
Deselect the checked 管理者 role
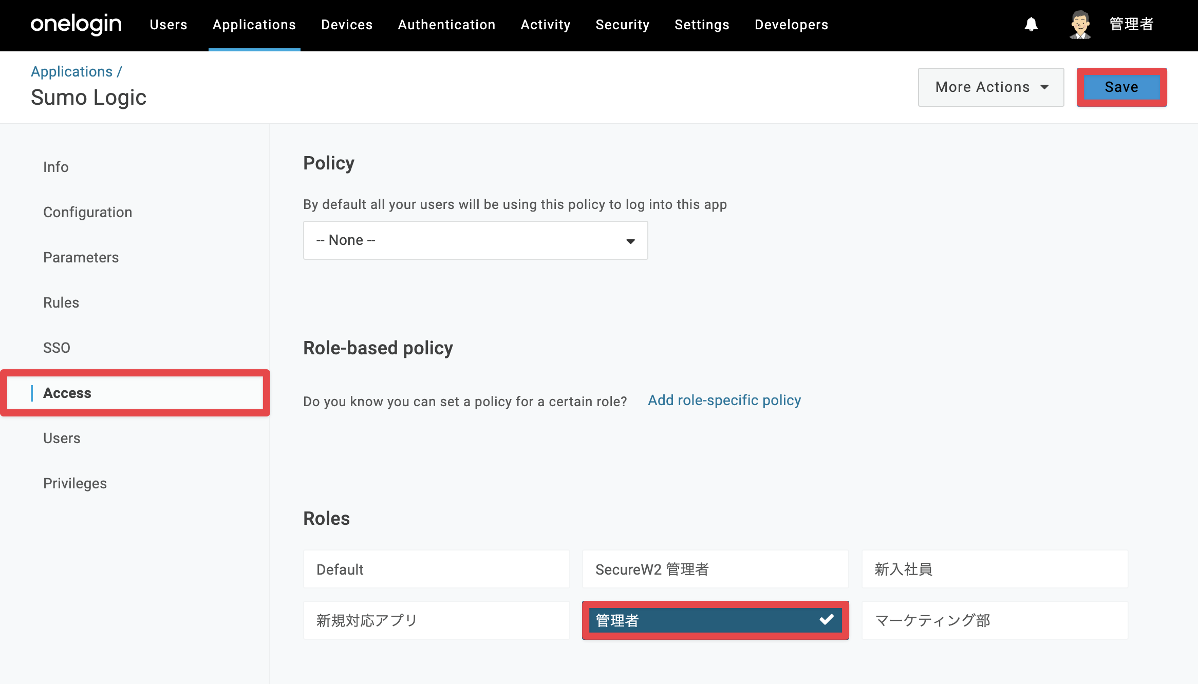click(716, 620)
